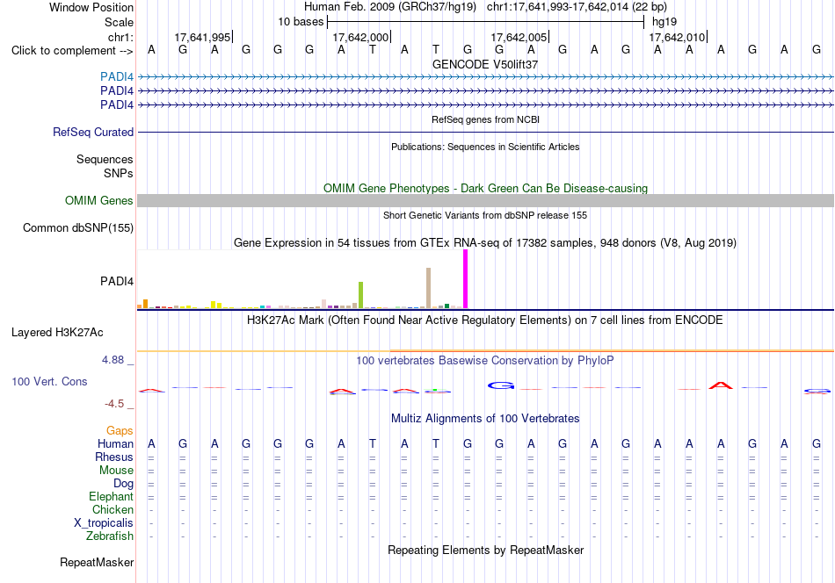Open 'Multiz Alignments of 100 Vertebrates' title
This screenshot has width=835, height=583.
coord(485,419)
